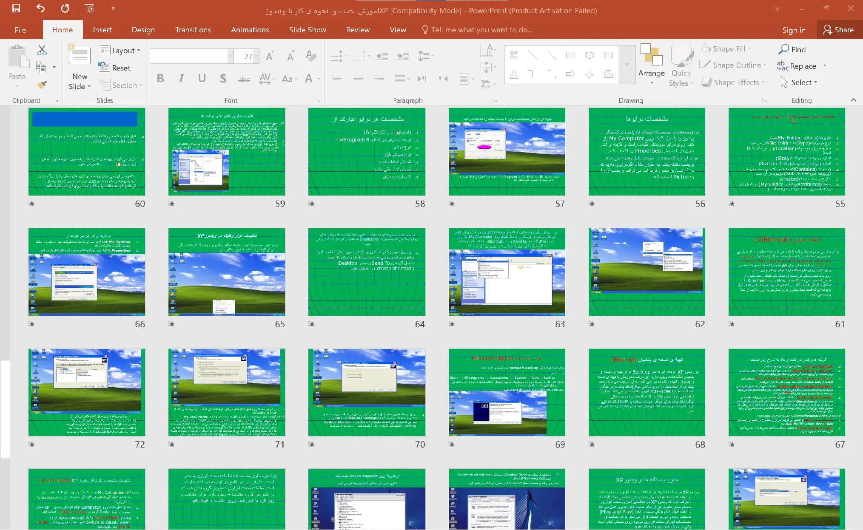
Task: Click the Share button
Action: (x=838, y=30)
